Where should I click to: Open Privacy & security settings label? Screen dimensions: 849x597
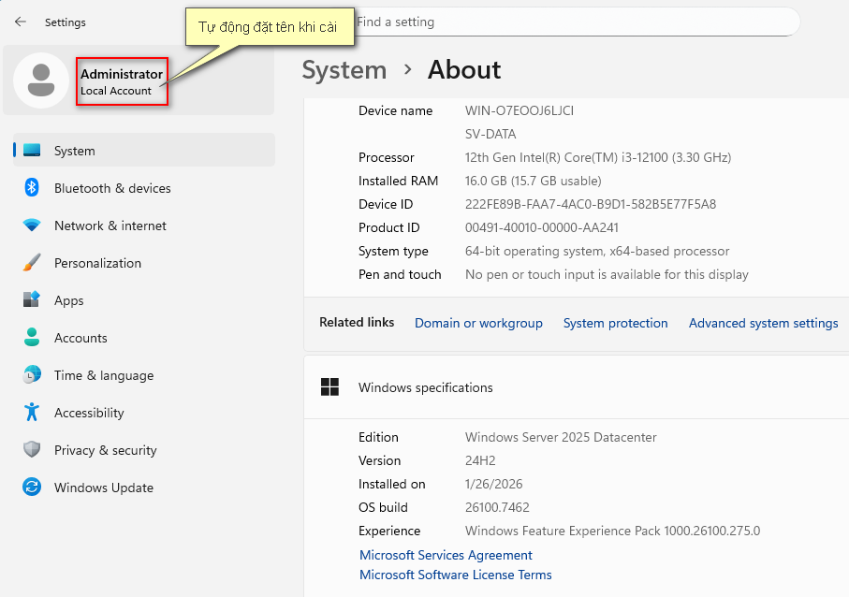106,450
